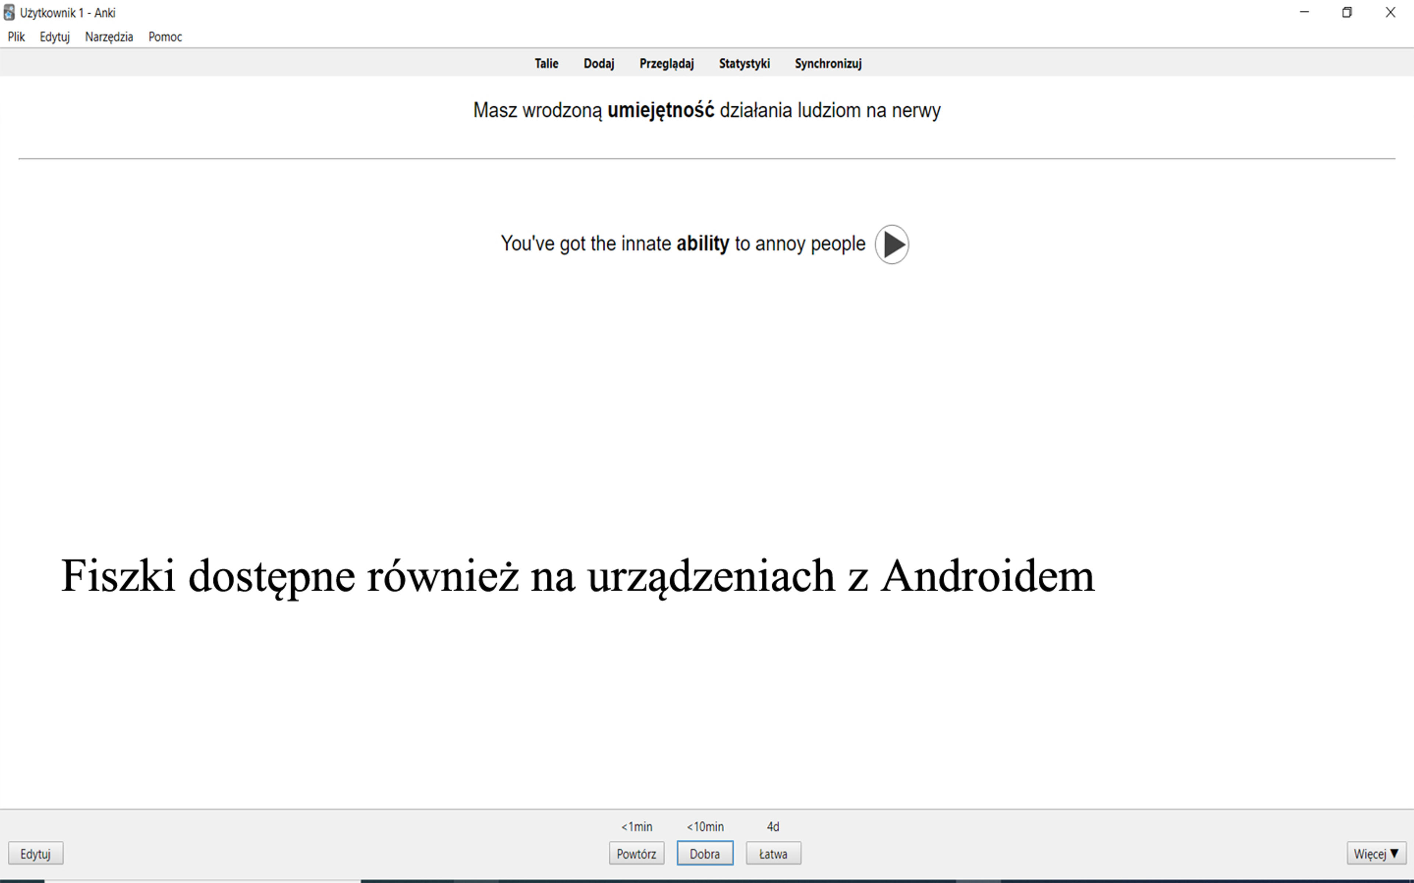Click Dodaj to add a card
The width and height of the screenshot is (1414, 883).
pyautogui.click(x=599, y=63)
